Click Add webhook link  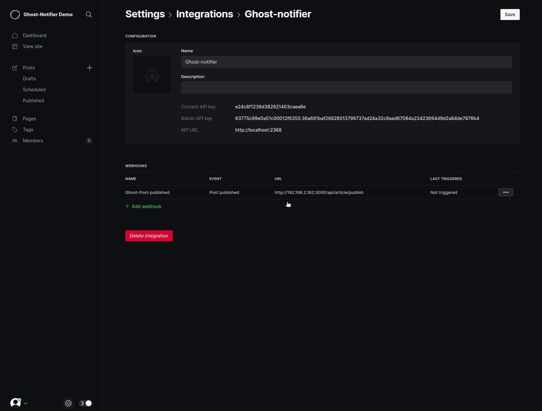pos(147,206)
